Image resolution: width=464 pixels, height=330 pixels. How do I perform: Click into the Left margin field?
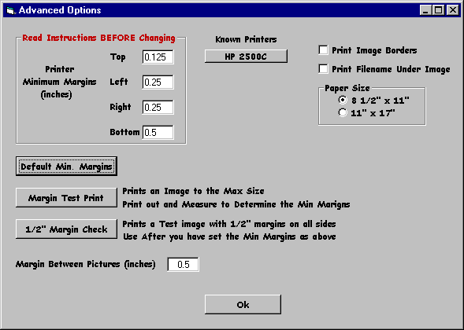click(x=158, y=82)
